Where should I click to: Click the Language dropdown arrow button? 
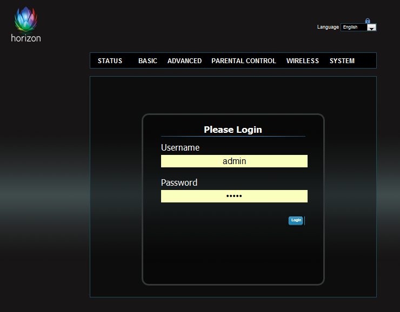point(371,28)
